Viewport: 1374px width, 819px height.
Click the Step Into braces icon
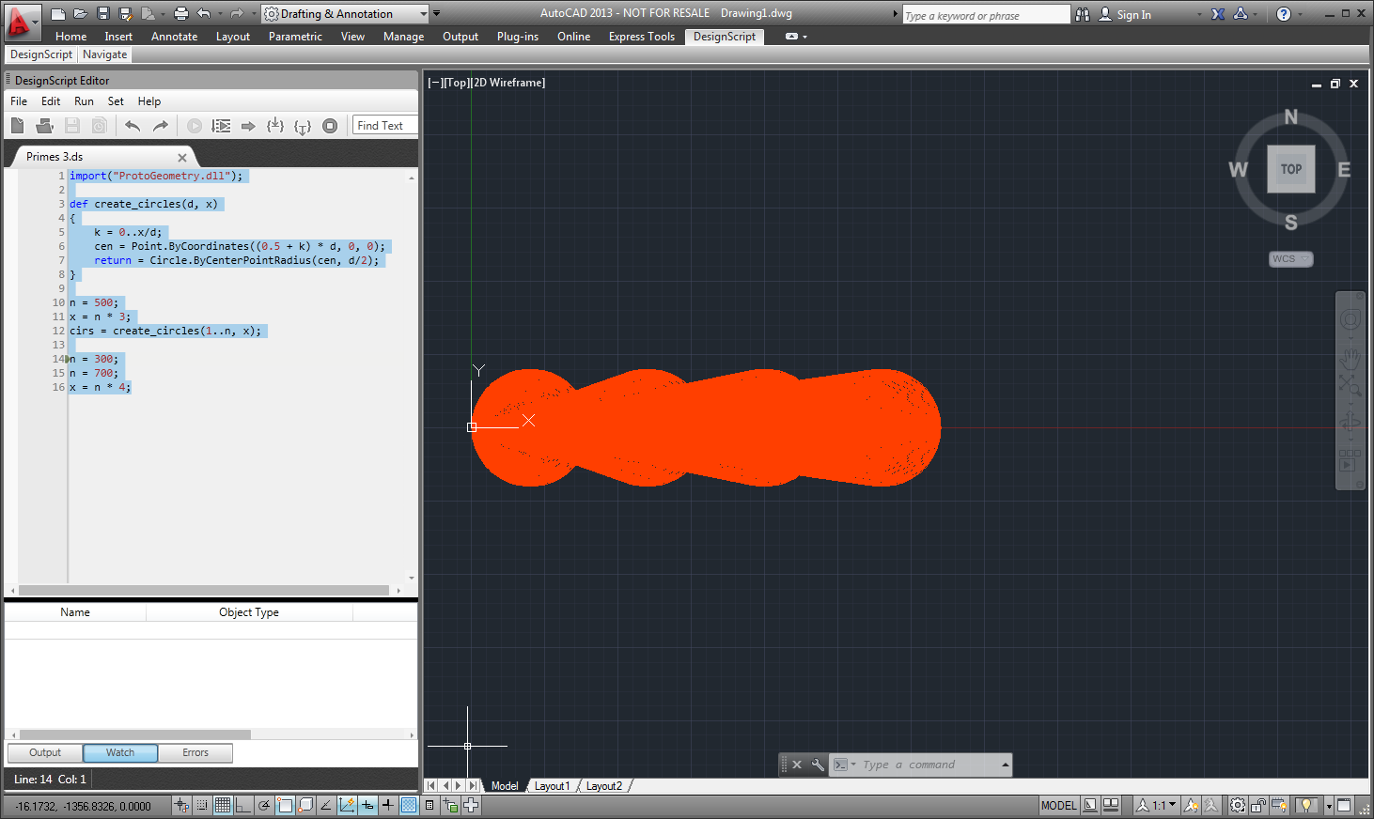(275, 126)
